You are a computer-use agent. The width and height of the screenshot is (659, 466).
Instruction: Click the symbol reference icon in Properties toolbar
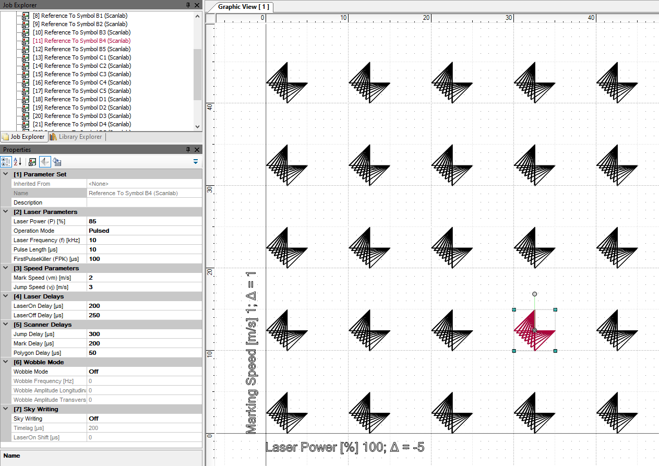(x=32, y=162)
